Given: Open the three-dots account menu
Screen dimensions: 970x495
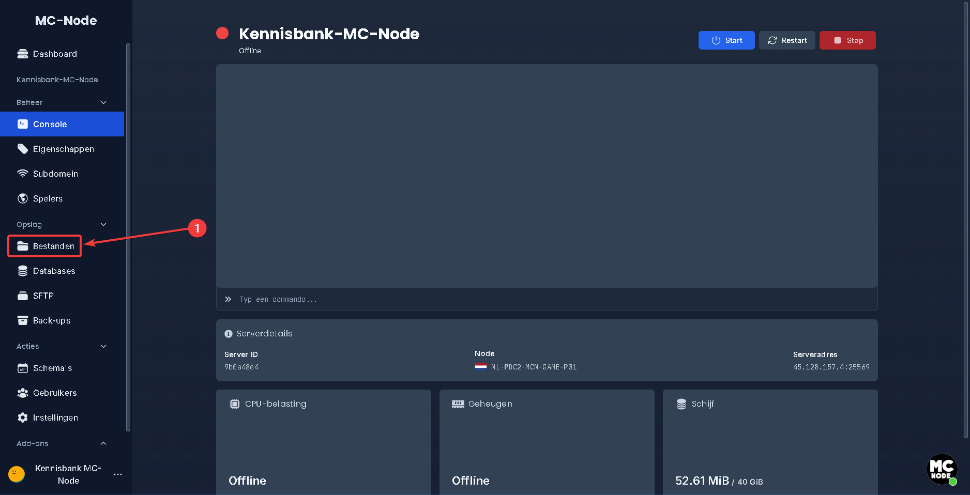Looking at the screenshot, I should (118, 474).
